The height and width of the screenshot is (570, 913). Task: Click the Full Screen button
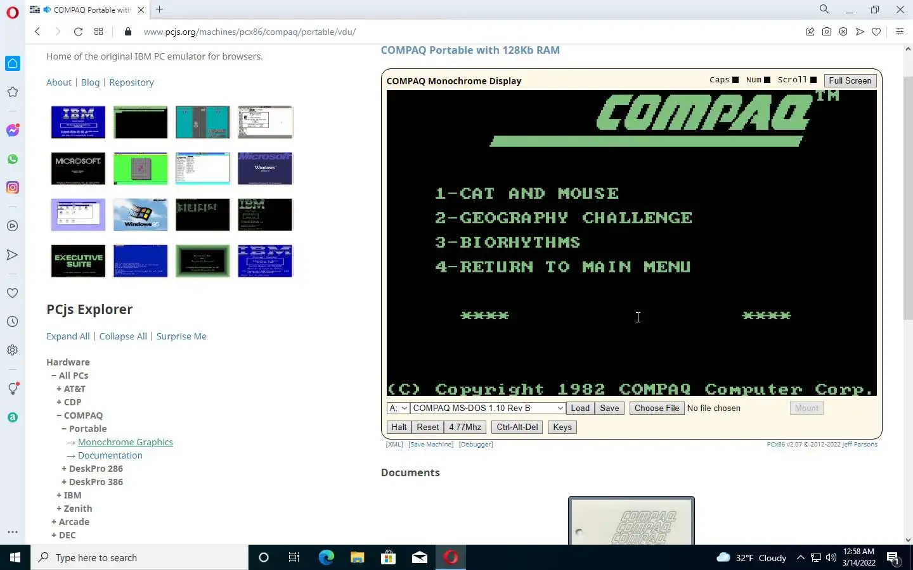coord(850,80)
